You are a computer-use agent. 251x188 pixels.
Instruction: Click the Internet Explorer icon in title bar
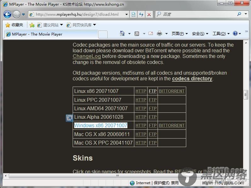[5, 4]
